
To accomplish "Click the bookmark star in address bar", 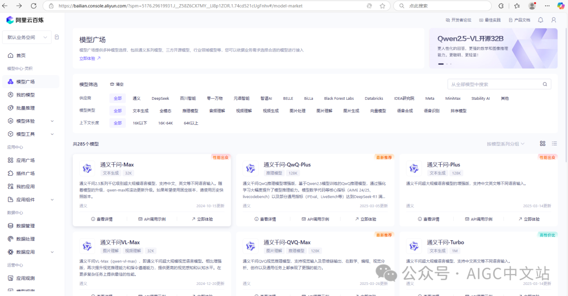I will 382,6.
